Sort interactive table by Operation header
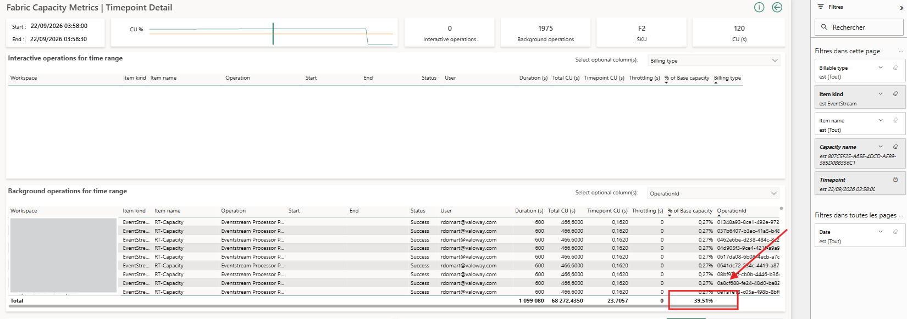Viewport: 907px width, 319px height. 237,78
